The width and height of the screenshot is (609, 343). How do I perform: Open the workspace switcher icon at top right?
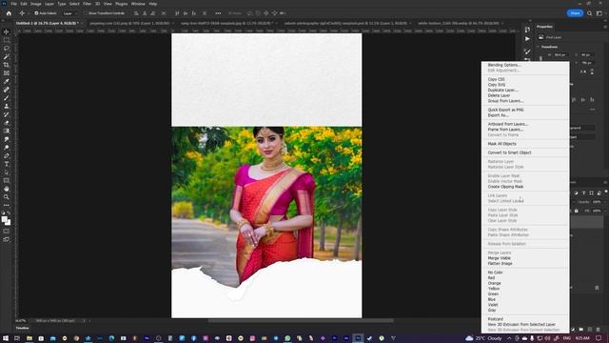pyautogui.click(x=599, y=13)
